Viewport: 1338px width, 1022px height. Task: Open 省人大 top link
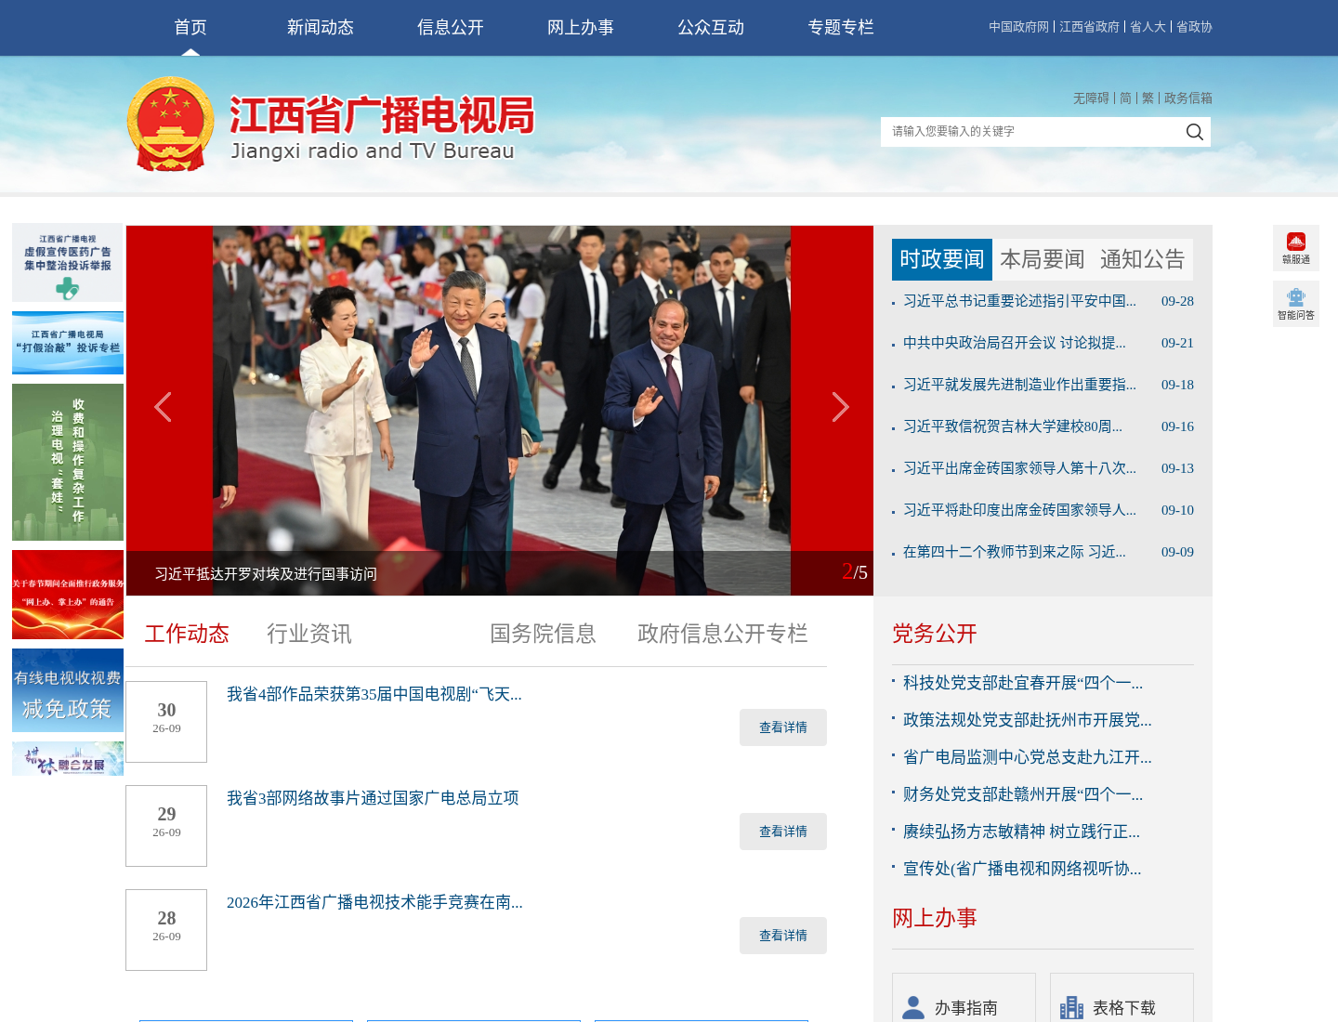(x=1148, y=27)
